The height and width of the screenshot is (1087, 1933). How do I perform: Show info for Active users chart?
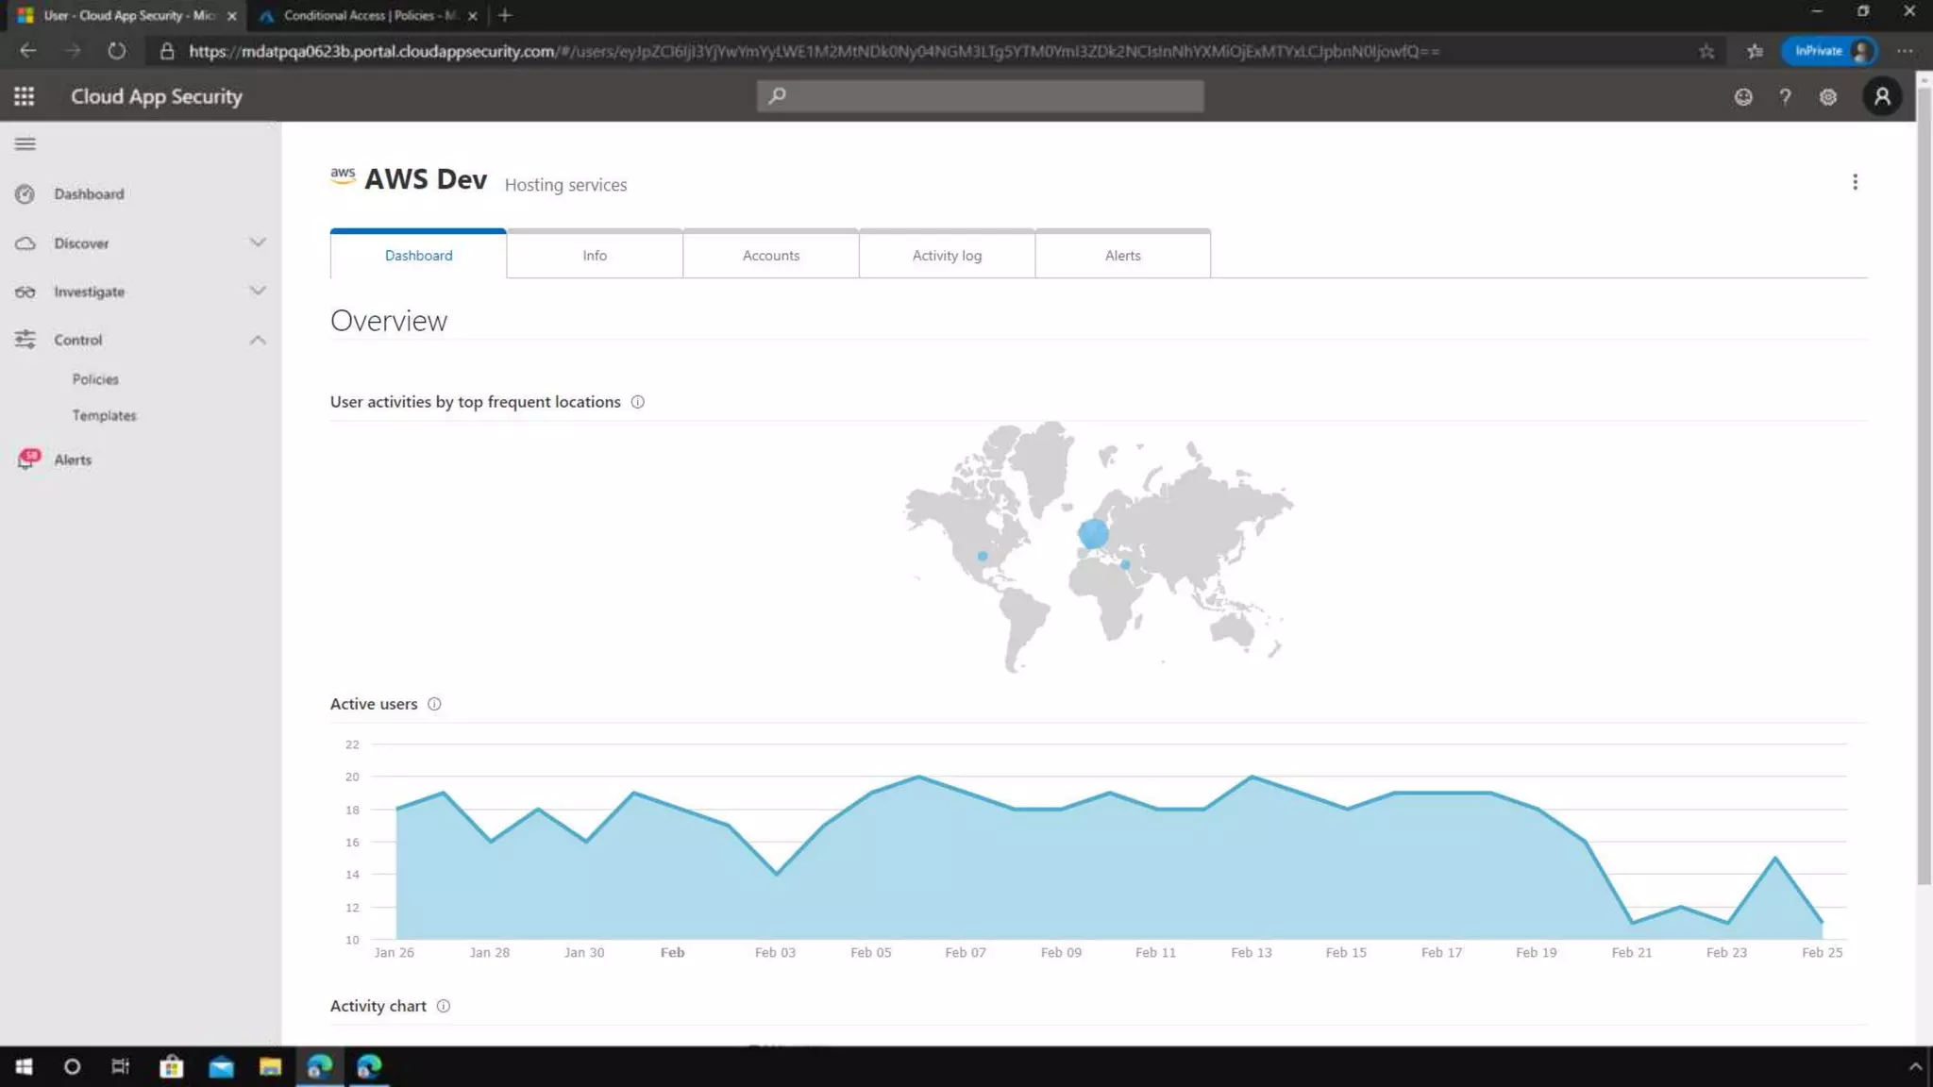[x=434, y=704]
